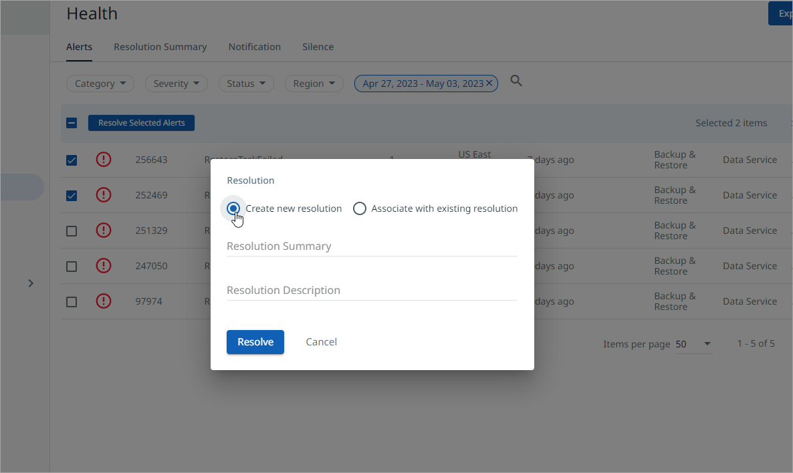Expand Items per page dropdown

[693, 344]
